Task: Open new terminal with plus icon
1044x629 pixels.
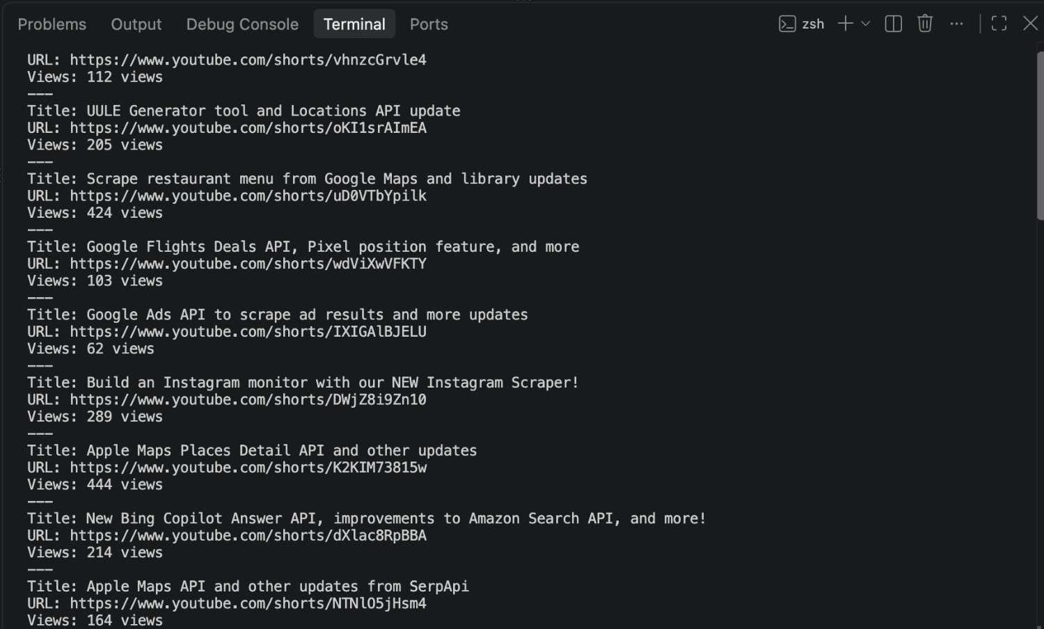Action: 845,24
